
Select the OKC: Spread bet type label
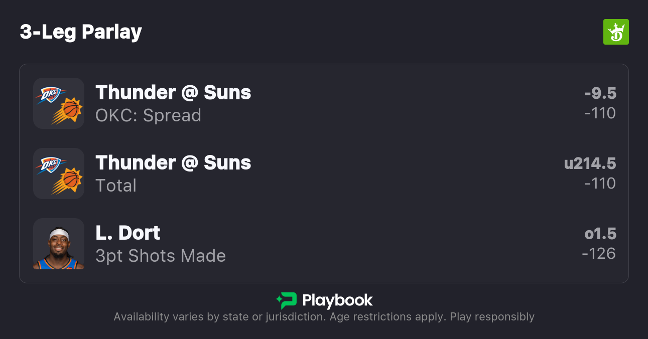coord(148,115)
